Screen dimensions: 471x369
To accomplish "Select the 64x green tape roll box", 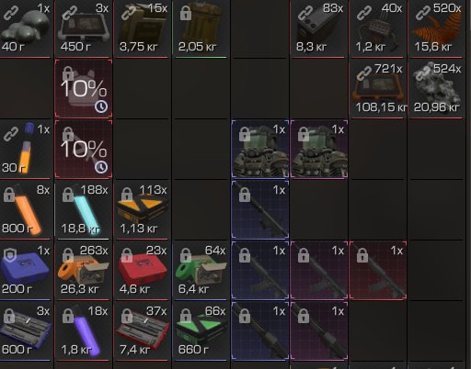I will pos(201,271).
